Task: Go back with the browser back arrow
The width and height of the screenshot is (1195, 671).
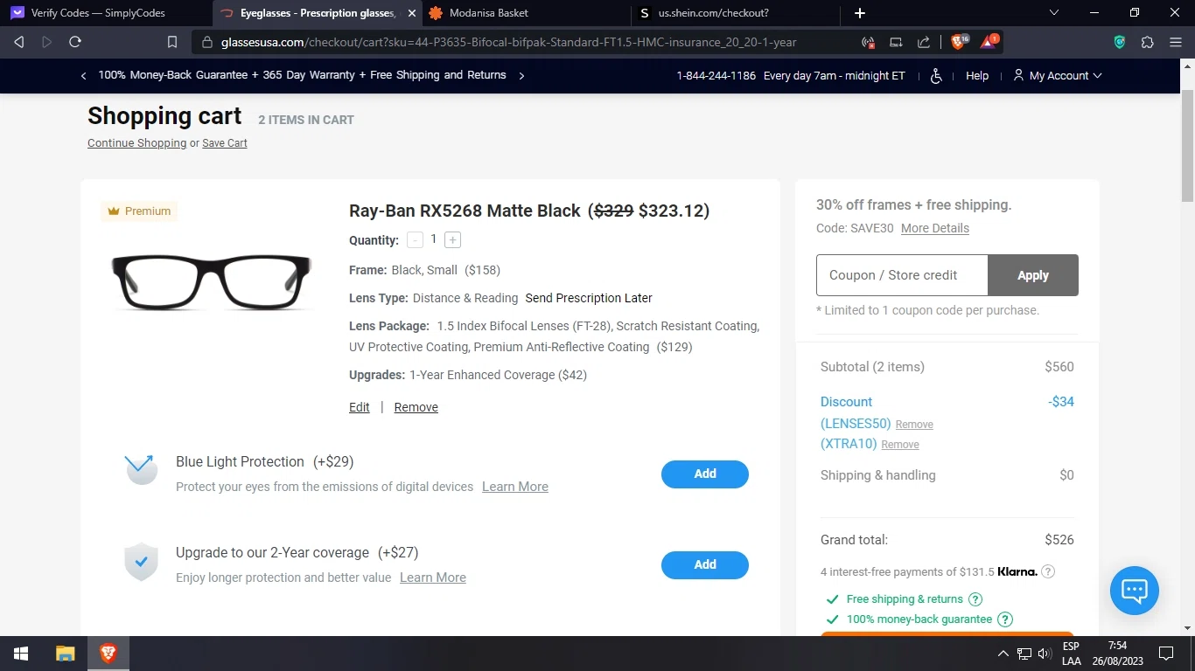Action: click(x=19, y=42)
